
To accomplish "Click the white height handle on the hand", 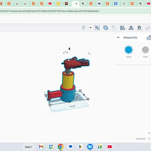I will [x=69, y=60].
